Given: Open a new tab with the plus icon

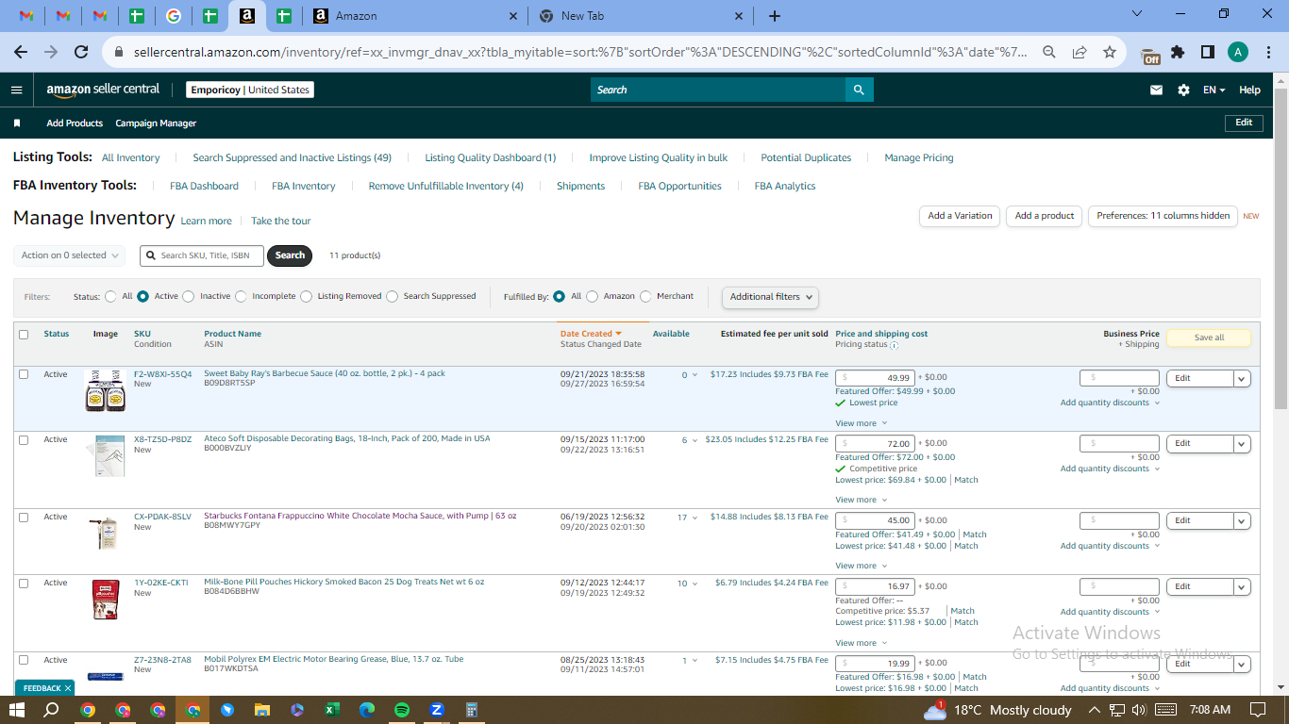Looking at the screenshot, I should click(x=775, y=16).
